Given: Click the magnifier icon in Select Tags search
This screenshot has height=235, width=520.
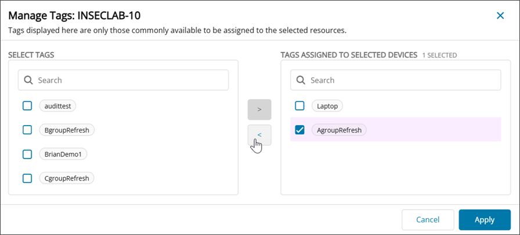Looking at the screenshot, I should (x=28, y=80).
